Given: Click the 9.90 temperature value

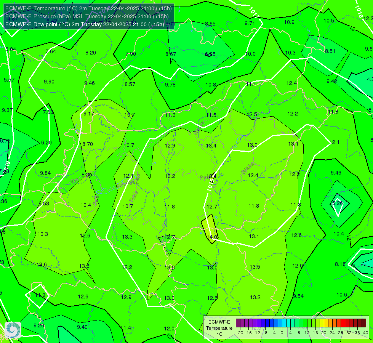Looking at the screenshot, I should tap(49, 82).
